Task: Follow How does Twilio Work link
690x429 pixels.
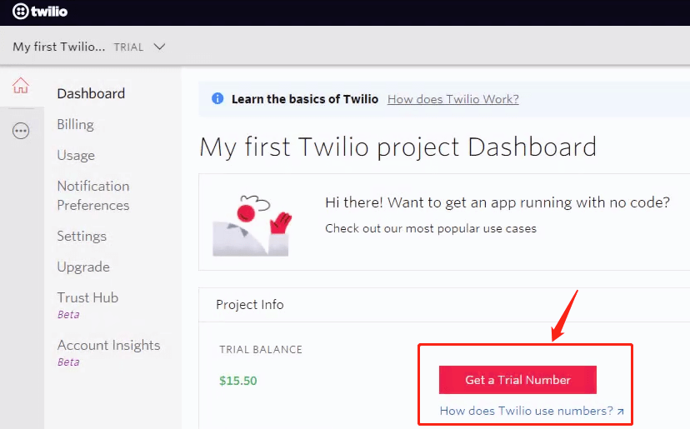Action: coord(452,99)
